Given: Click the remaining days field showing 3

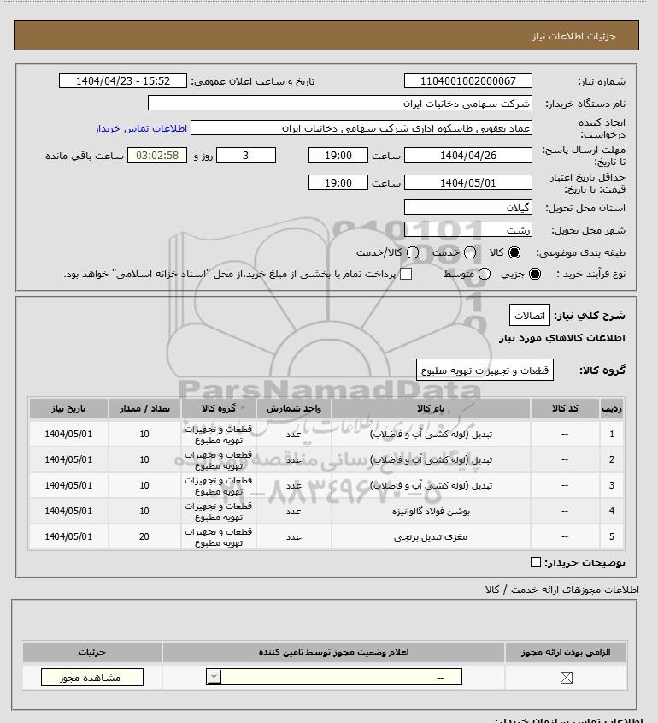Looking at the screenshot, I should point(246,156).
